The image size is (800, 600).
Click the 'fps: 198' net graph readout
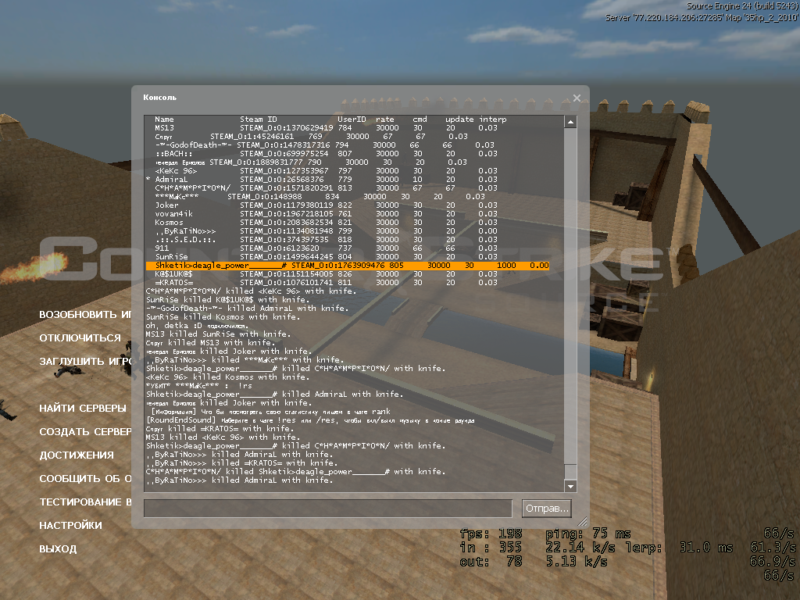pyautogui.click(x=491, y=534)
